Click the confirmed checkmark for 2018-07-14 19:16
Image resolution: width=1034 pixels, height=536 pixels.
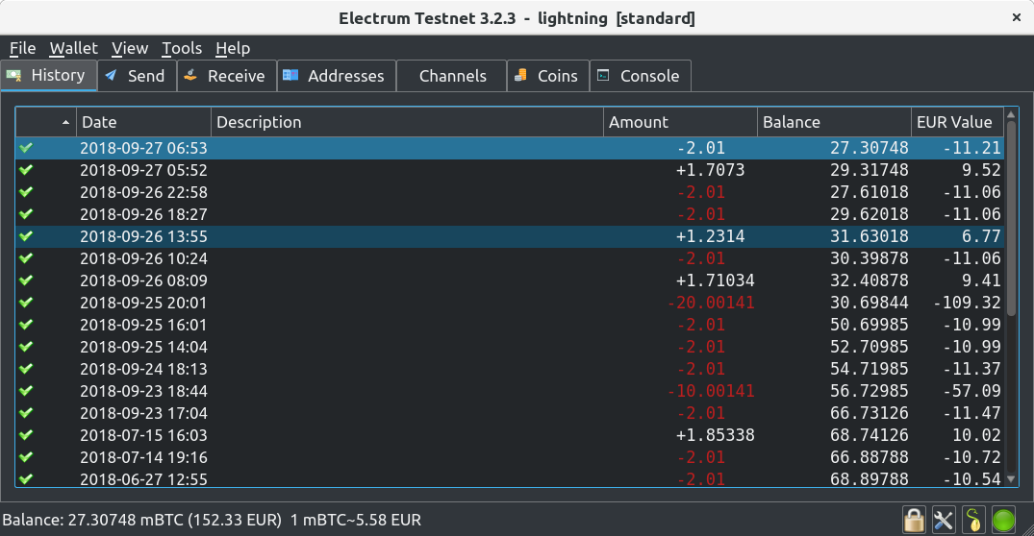click(x=26, y=456)
